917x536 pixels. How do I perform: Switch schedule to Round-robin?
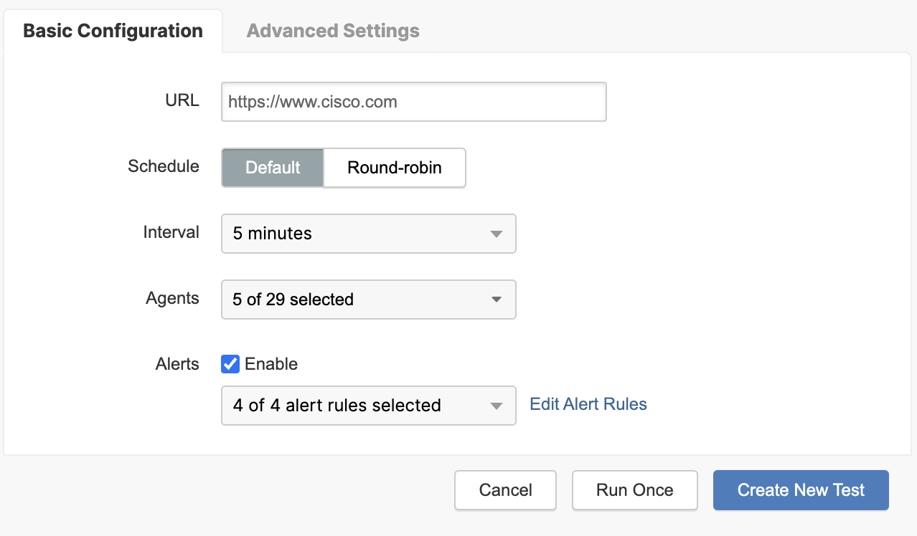[x=395, y=168]
